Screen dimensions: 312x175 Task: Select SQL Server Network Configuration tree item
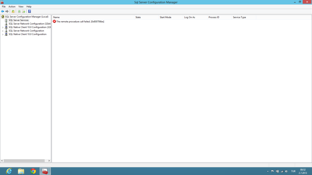pos(26,31)
